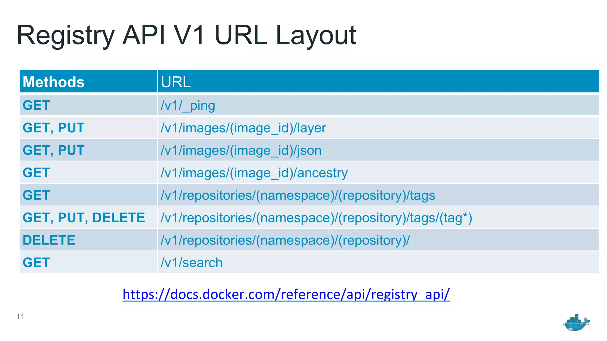Select the '/v1/images/(image_id)/ancestry' cell

click(378, 173)
